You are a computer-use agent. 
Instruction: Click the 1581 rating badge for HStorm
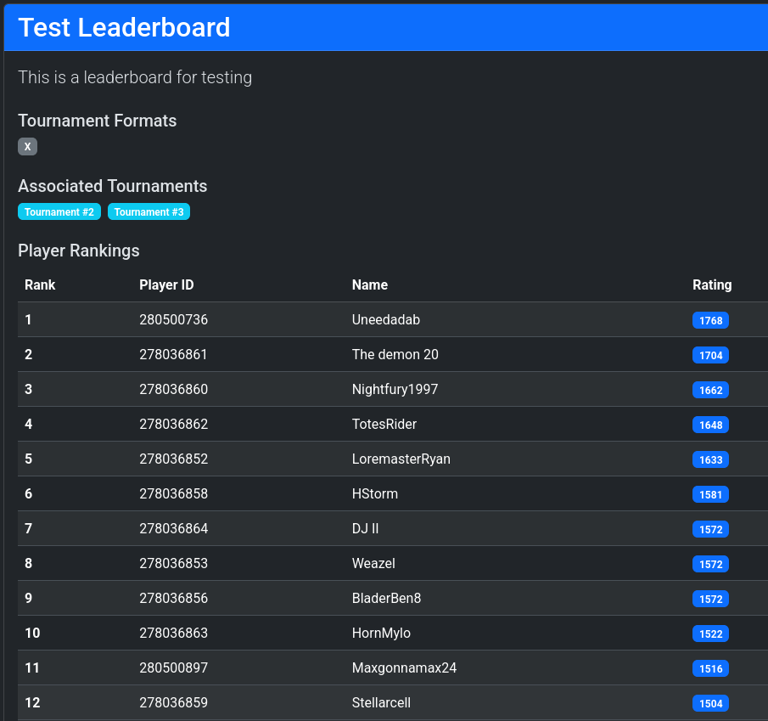coord(710,494)
